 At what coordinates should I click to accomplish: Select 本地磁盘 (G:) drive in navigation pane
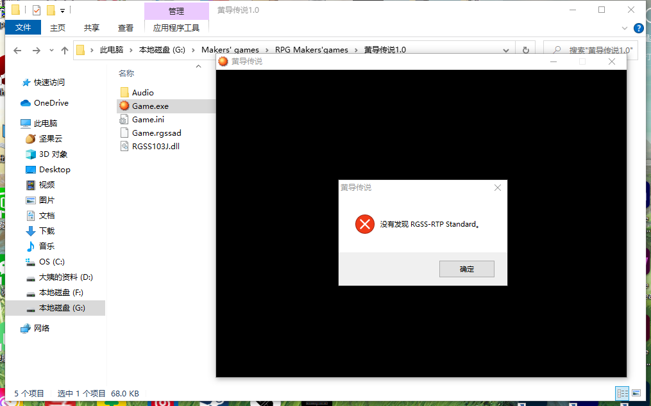[55, 308]
